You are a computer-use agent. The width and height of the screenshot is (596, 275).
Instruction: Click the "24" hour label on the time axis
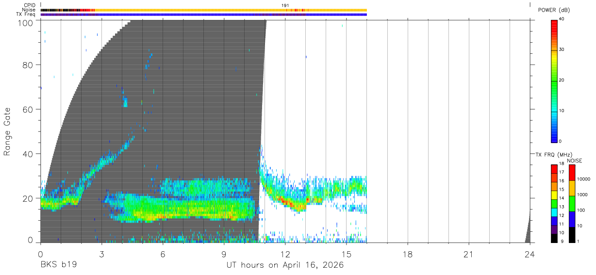(530, 254)
